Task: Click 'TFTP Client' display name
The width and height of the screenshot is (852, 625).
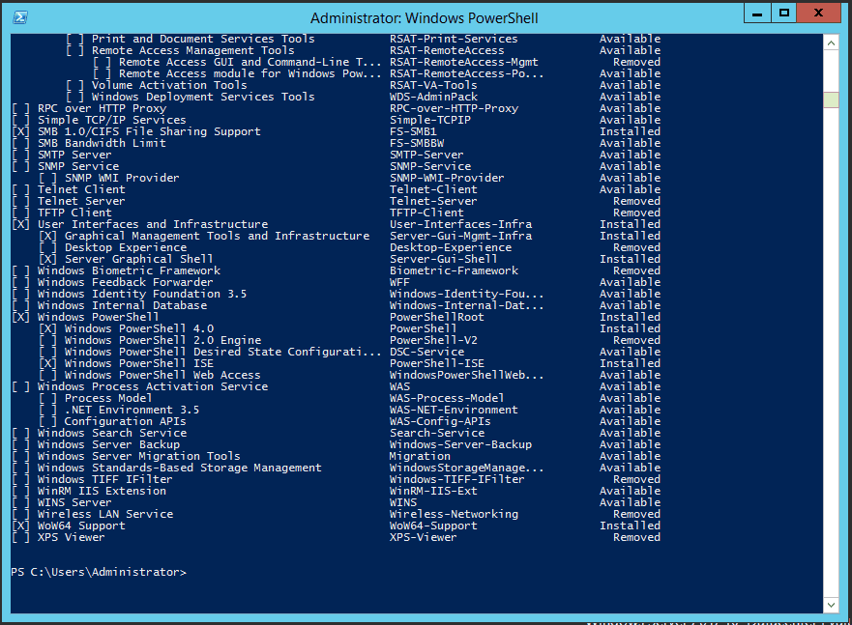Action: (74, 213)
